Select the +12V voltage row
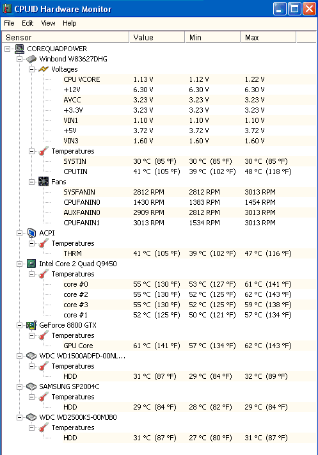This screenshot has width=318, height=455. tap(189, 90)
